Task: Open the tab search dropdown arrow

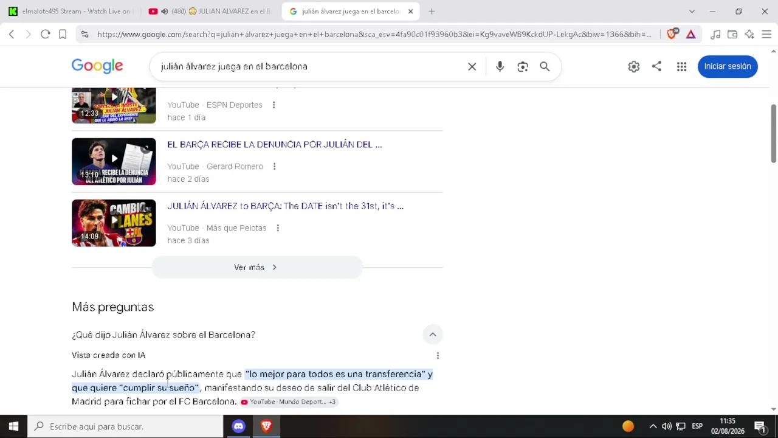Action: pos(692,12)
